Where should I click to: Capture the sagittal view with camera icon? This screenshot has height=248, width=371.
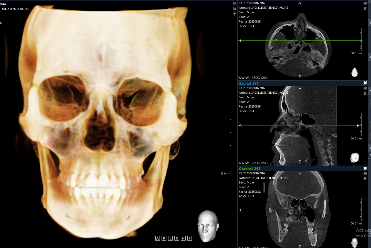[x=365, y=88]
